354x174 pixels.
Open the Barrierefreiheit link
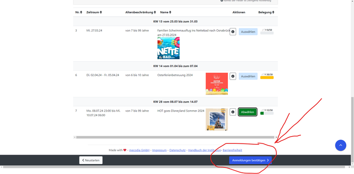(232, 150)
